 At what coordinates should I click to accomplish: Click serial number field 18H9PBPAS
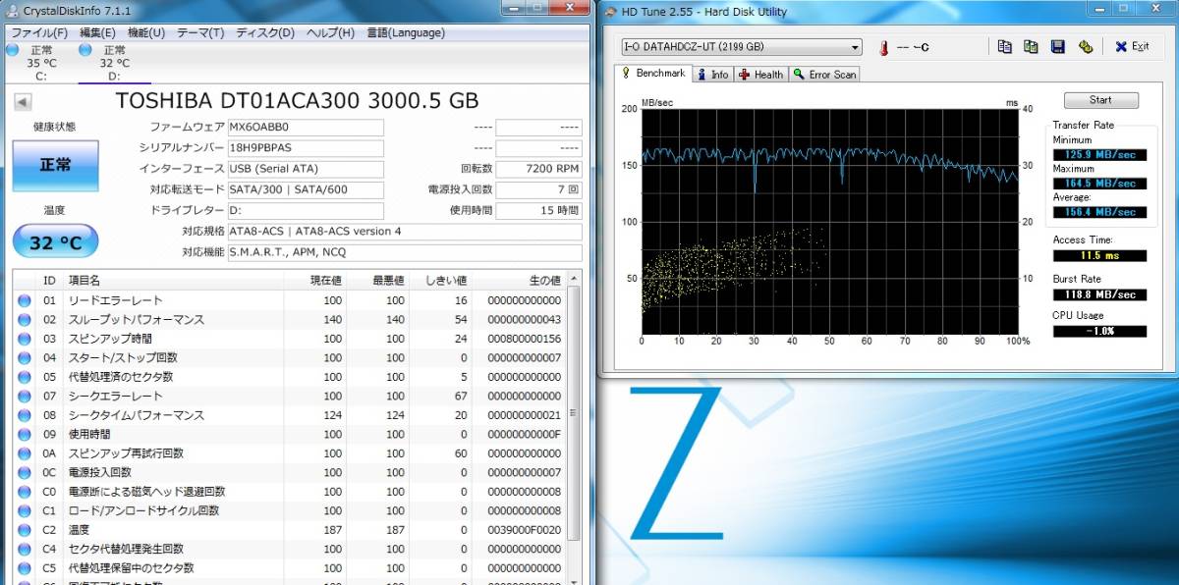pyautogui.click(x=306, y=147)
